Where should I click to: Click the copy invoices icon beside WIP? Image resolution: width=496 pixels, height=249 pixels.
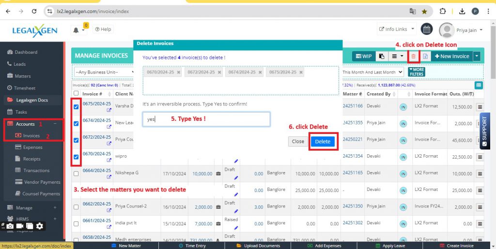click(x=382, y=56)
